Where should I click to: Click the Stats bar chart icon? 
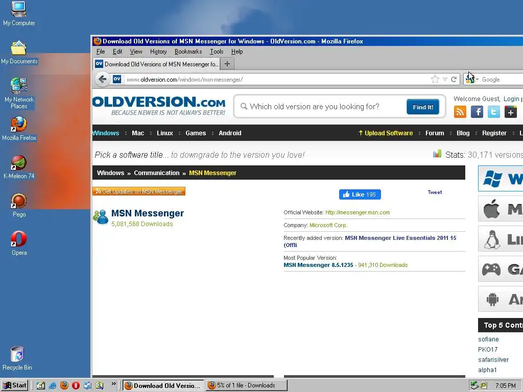[437, 154]
